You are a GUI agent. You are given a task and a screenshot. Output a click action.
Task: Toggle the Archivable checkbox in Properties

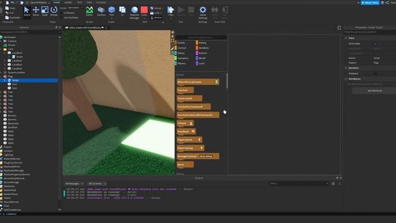[x=376, y=43]
